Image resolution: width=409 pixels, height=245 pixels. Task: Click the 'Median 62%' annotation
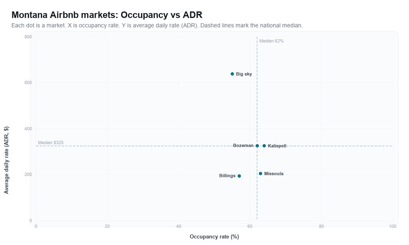click(271, 41)
